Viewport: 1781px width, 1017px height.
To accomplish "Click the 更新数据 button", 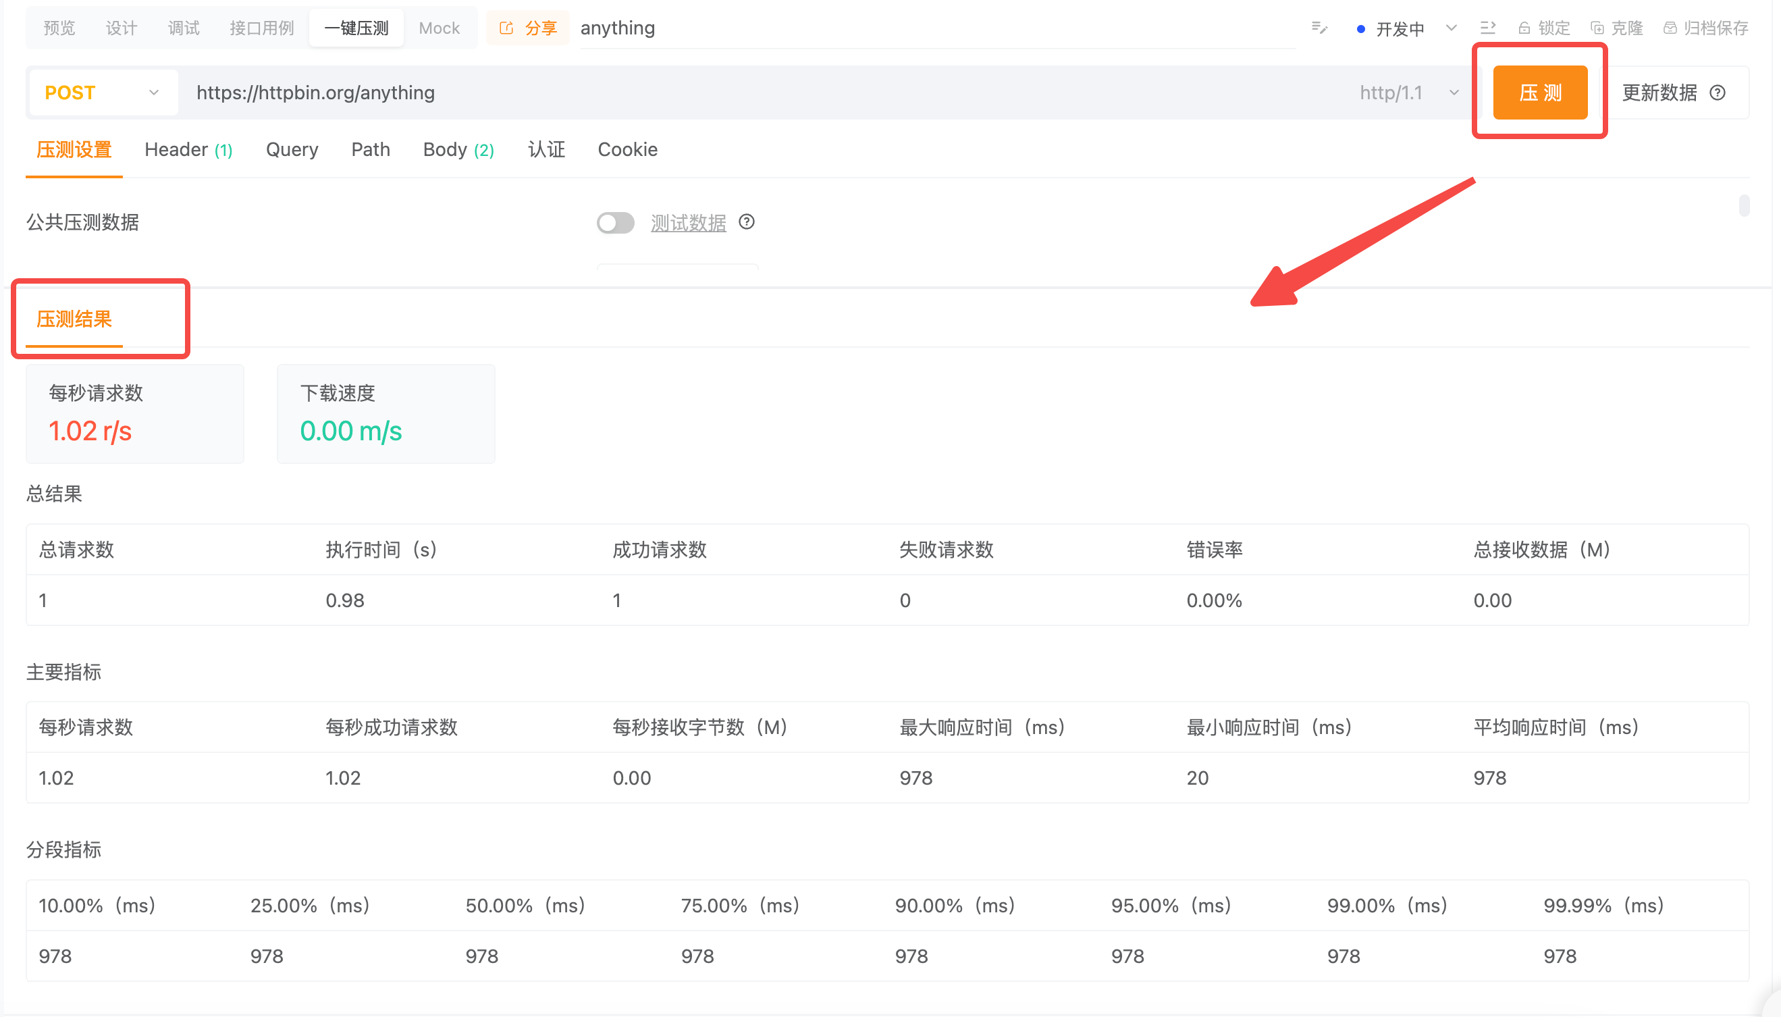I will point(1659,93).
